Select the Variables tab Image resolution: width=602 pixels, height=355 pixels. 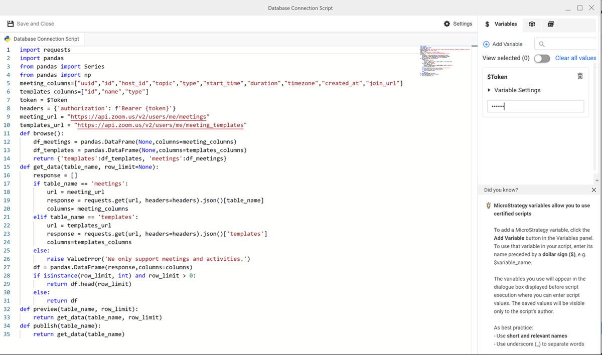[500, 24]
